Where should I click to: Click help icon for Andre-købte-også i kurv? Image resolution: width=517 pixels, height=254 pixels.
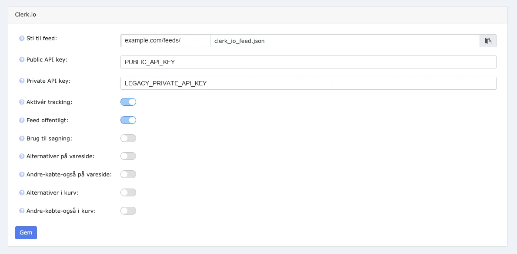click(22, 211)
